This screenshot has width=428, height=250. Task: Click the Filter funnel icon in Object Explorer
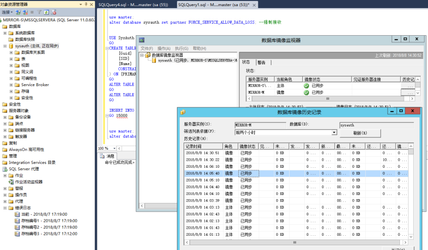[39, 12]
